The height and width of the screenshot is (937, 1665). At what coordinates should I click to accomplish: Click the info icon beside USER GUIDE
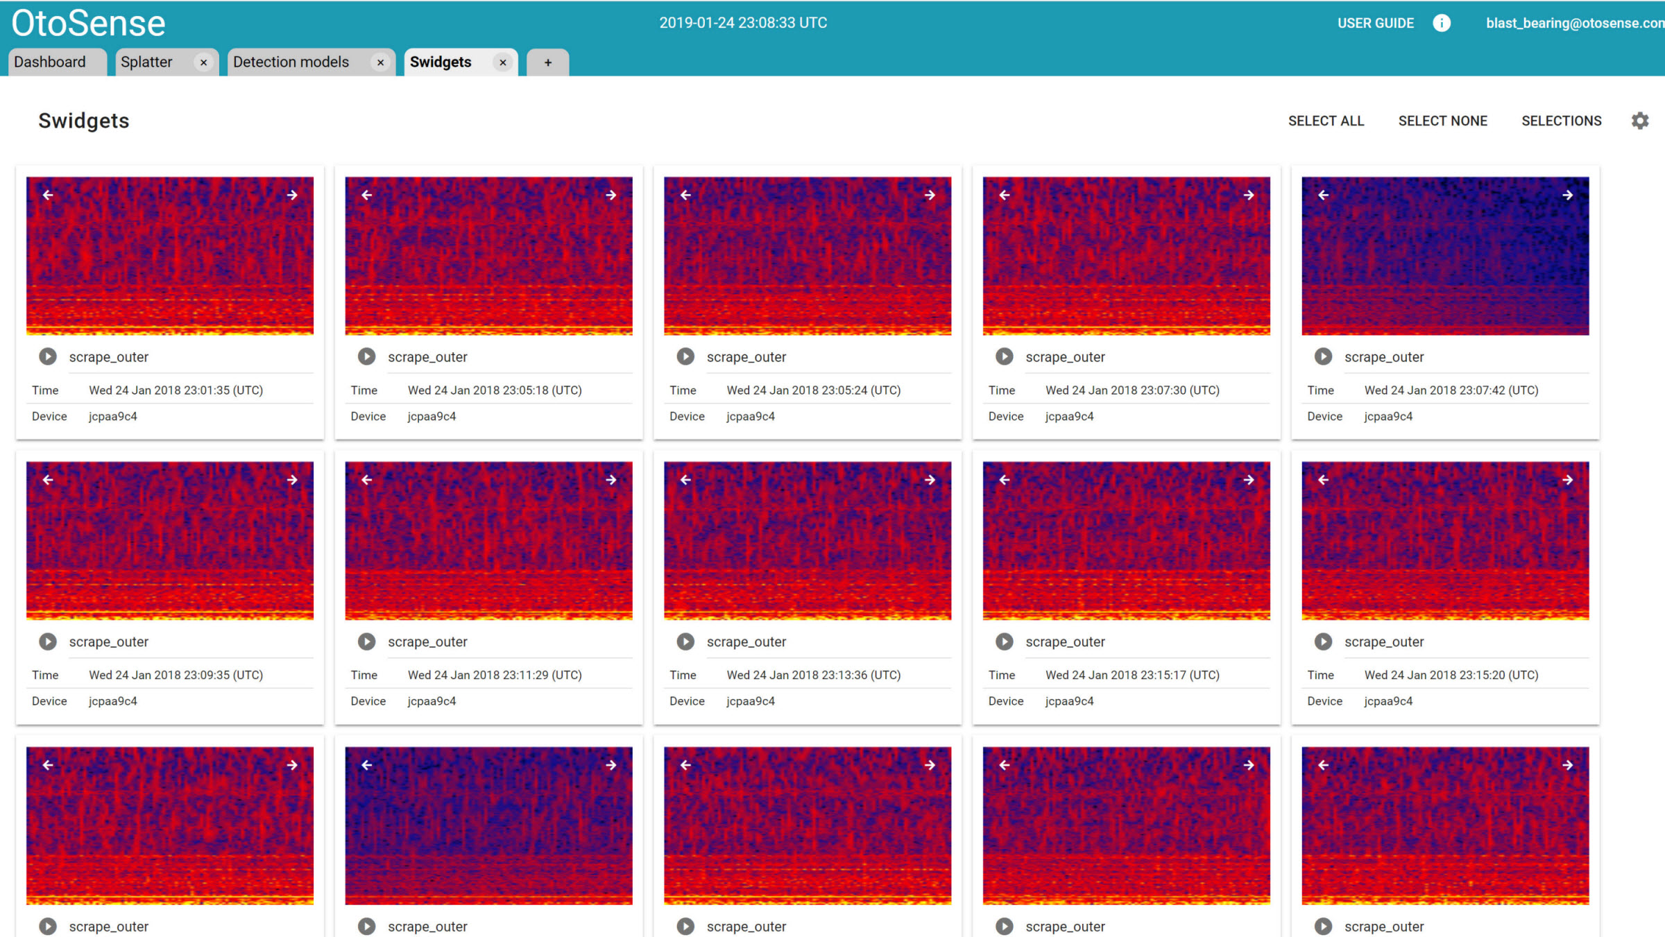point(1442,23)
